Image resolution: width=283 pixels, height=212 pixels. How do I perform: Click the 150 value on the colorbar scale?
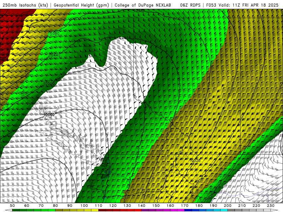click(x=156, y=206)
